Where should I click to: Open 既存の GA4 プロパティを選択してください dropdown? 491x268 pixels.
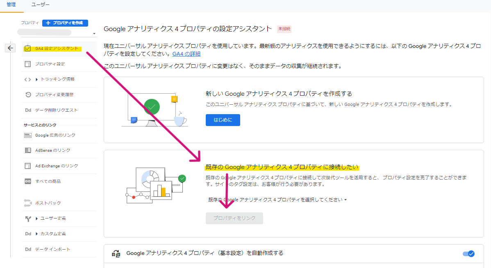277,200
